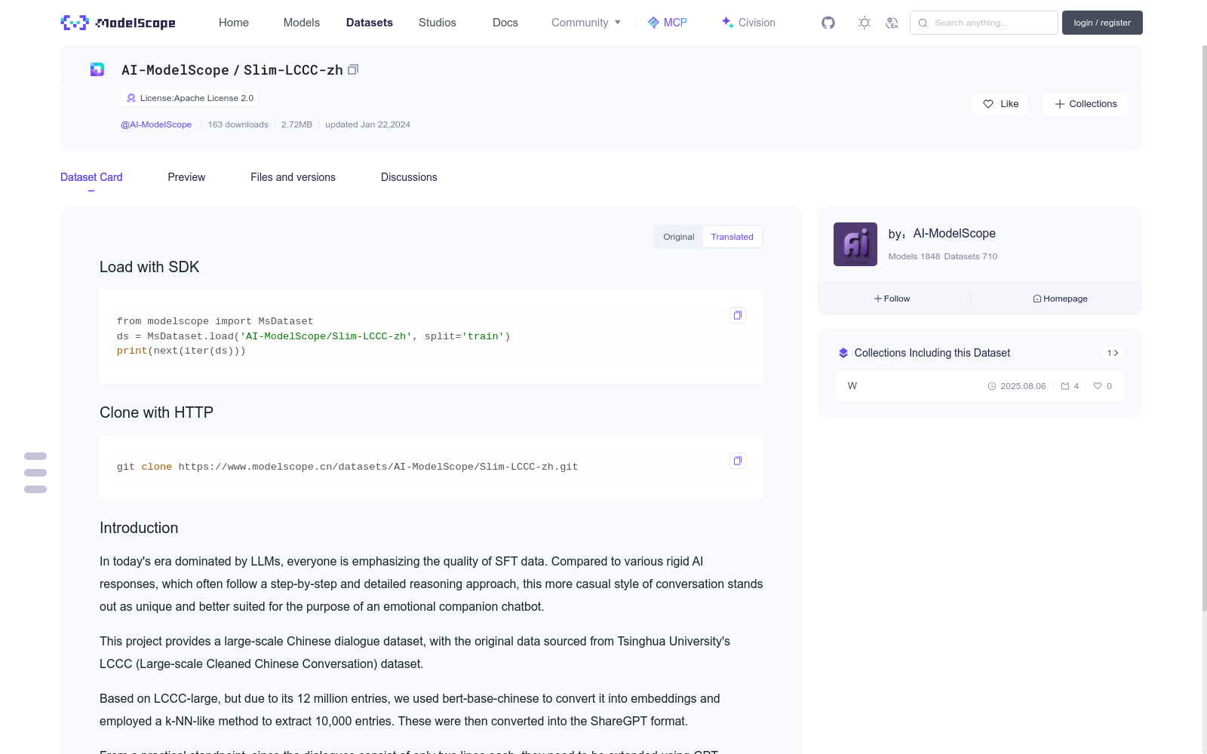Expand the collections list via the 1 > button
This screenshot has height=754, width=1207.
tap(1113, 353)
